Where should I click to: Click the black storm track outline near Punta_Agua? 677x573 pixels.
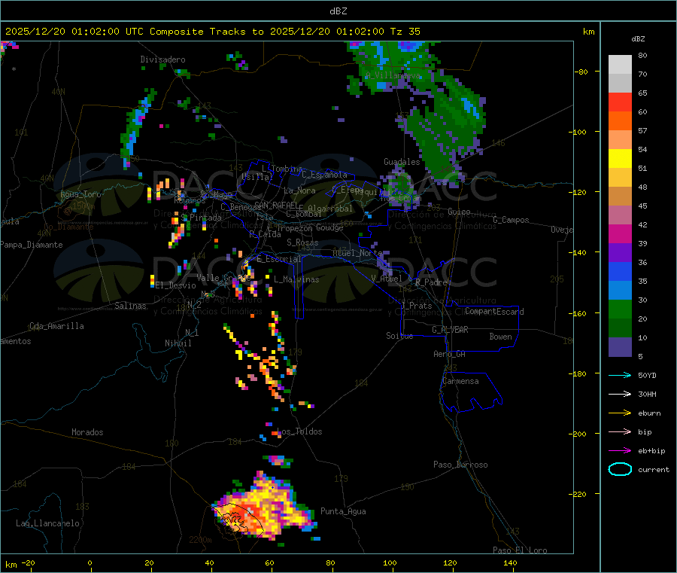(x=238, y=519)
